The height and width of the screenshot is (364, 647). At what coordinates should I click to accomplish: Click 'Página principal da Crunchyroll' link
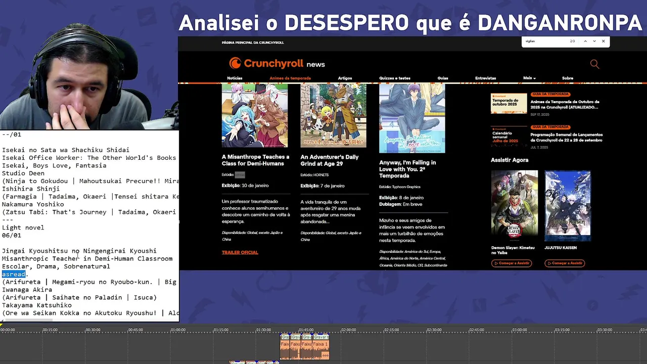[x=253, y=42]
